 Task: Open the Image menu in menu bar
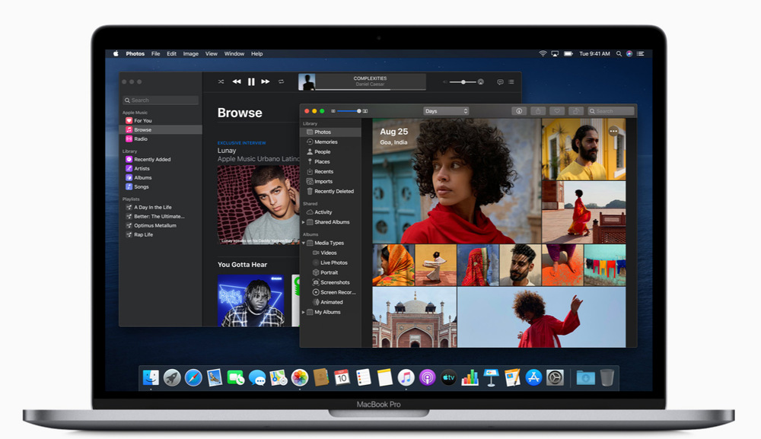(x=191, y=54)
